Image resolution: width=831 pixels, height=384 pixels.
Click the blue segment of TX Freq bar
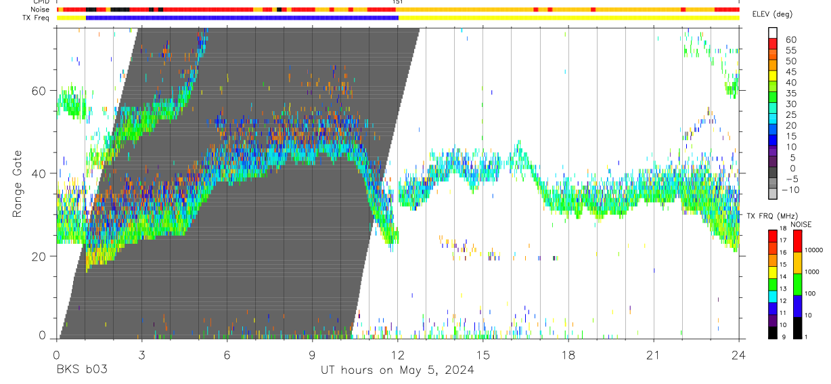242,18
